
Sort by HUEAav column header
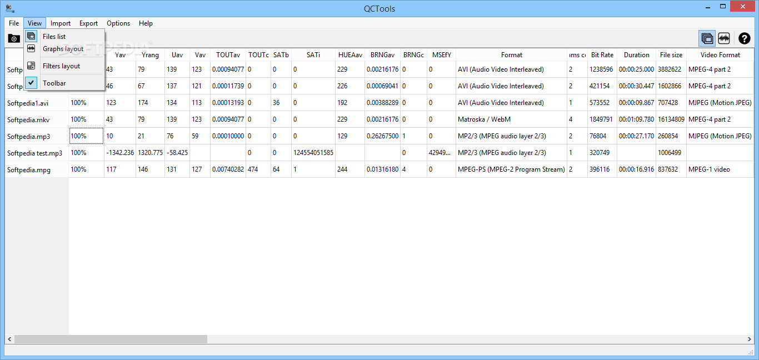coord(350,55)
